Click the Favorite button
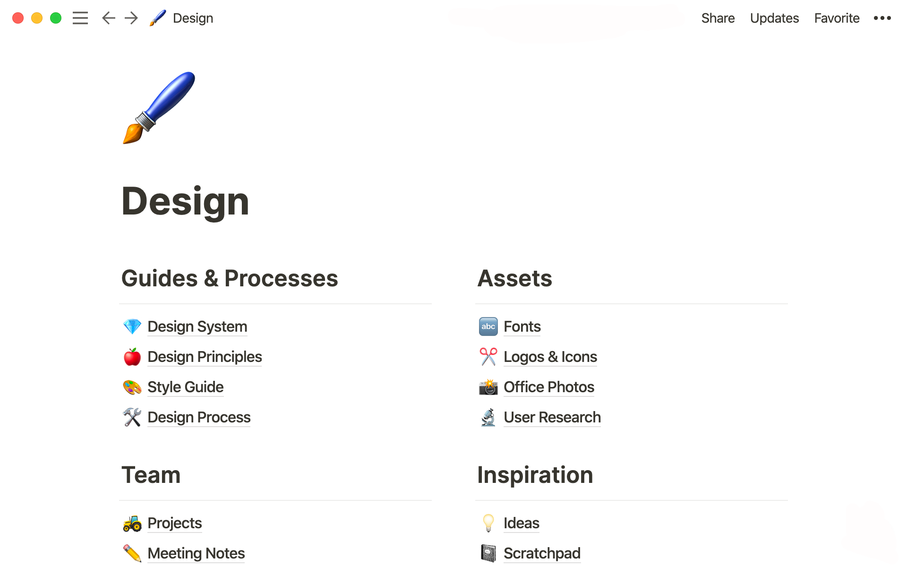Image resolution: width=907 pixels, height=567 pixels. pos(837,18)
